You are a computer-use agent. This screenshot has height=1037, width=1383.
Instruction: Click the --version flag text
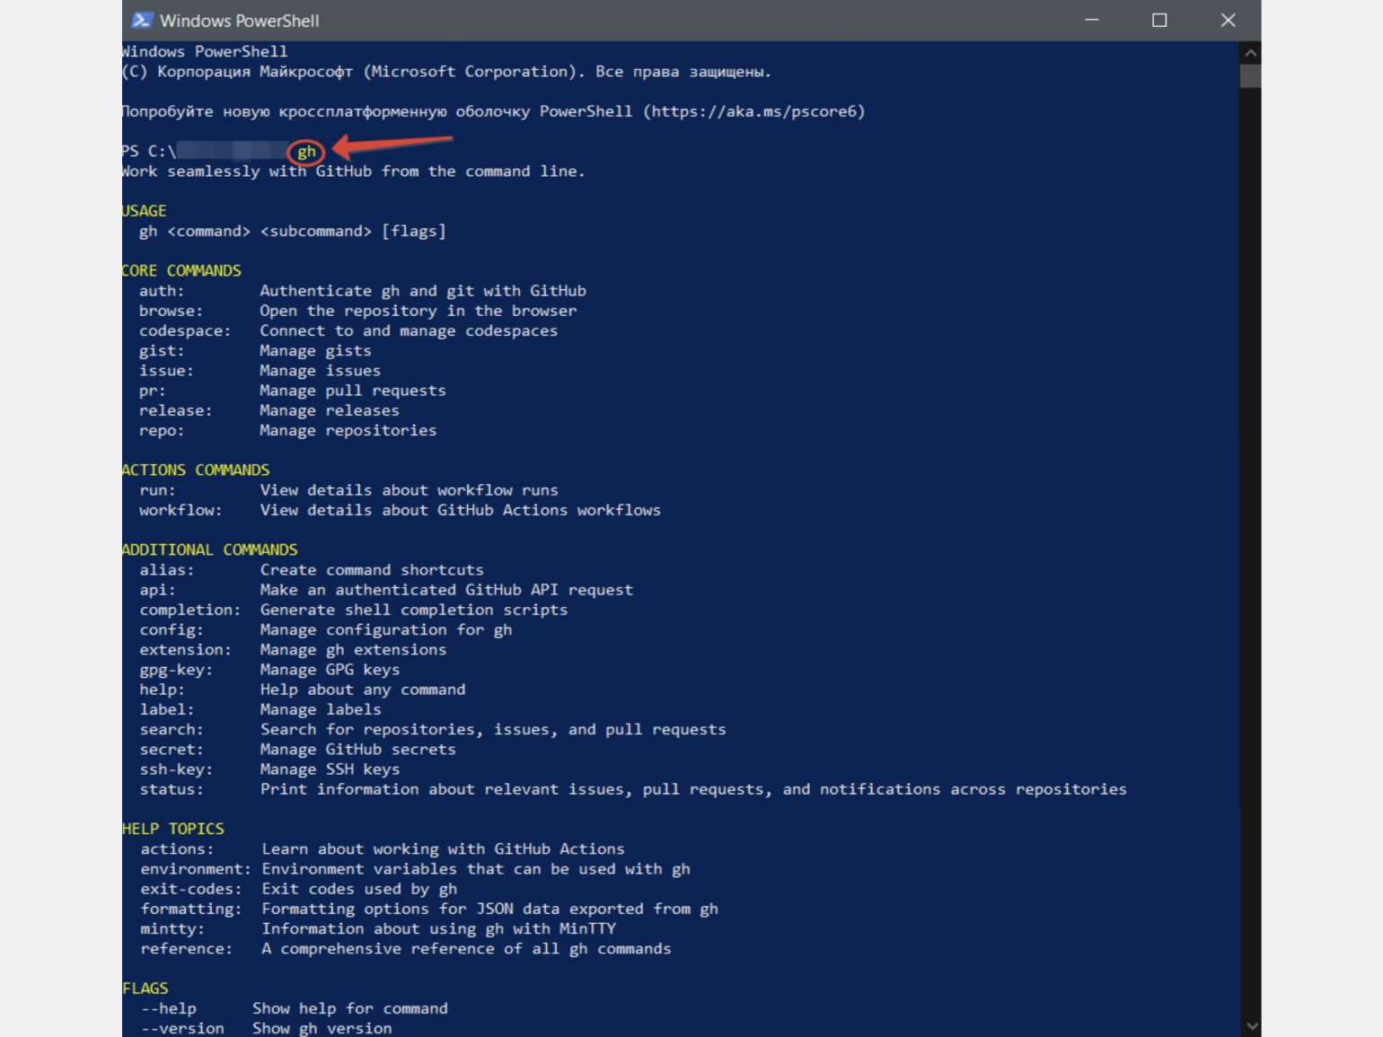(182, 1028)
